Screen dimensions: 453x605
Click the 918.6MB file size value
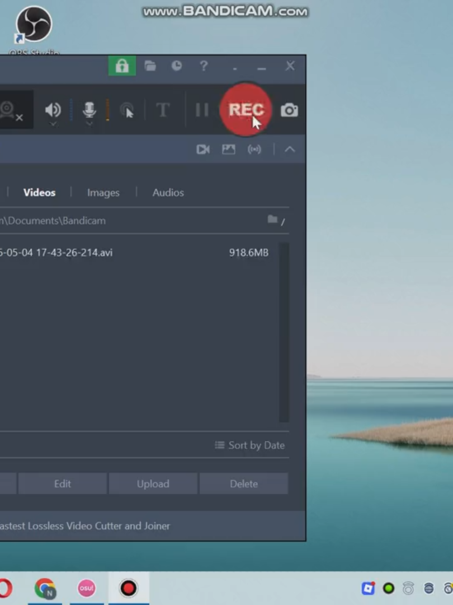(249, 253)
